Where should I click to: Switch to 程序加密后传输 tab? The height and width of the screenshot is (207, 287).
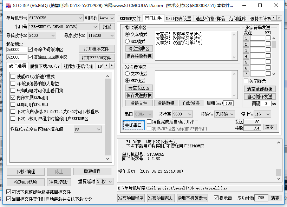79,66
